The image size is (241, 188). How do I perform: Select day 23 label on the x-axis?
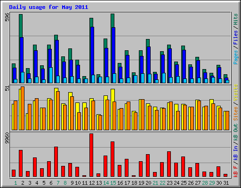click(169, 183)
